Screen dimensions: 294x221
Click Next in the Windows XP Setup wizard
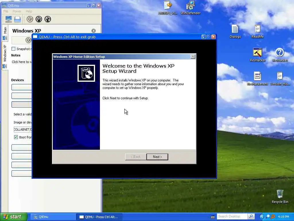pyautogui.click(x=157, y=157)
